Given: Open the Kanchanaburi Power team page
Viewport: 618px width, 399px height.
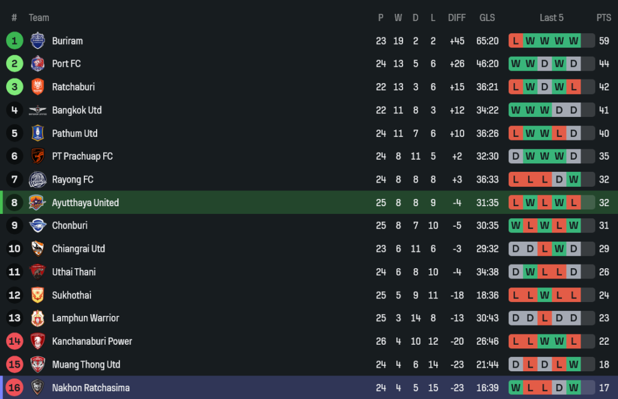Looking at the screenshot, I should pyautogui.click(x=92, y=341).
